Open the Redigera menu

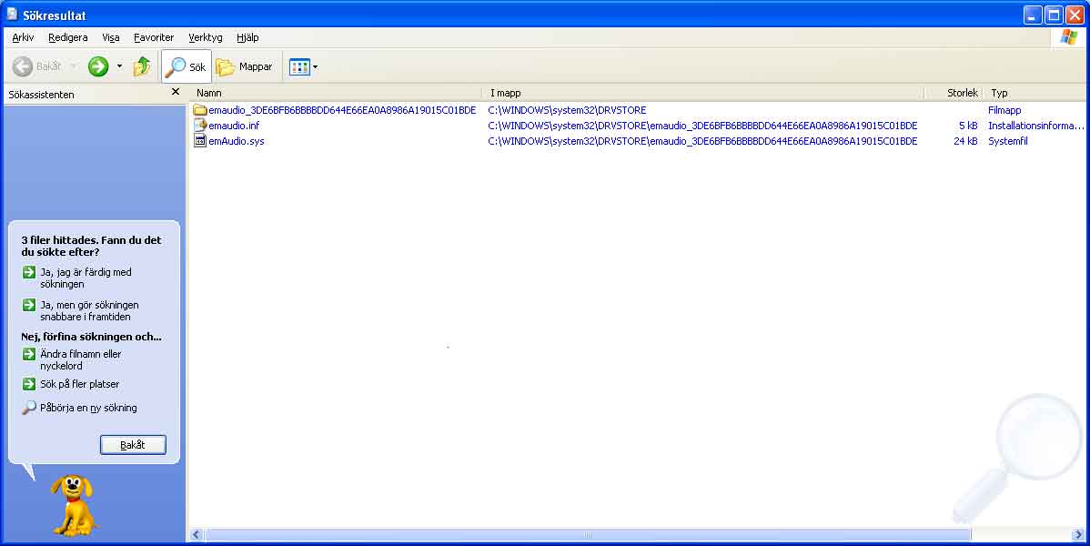click(68, 37)
